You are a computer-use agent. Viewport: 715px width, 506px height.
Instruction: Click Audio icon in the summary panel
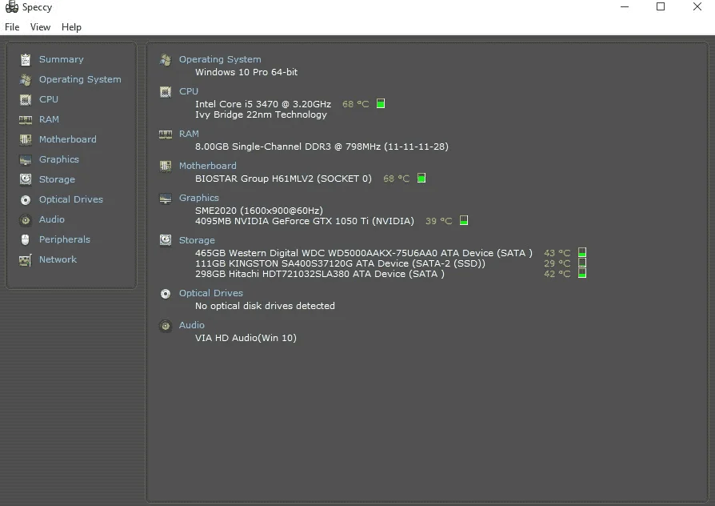(166, 326)
